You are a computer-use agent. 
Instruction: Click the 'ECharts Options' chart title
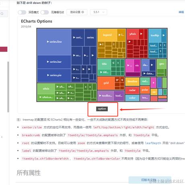[37, 21]
